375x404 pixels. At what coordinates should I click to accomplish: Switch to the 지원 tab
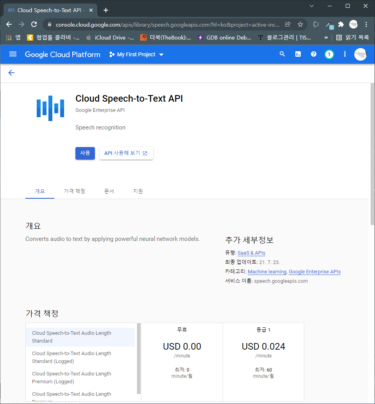click(138, 191)
